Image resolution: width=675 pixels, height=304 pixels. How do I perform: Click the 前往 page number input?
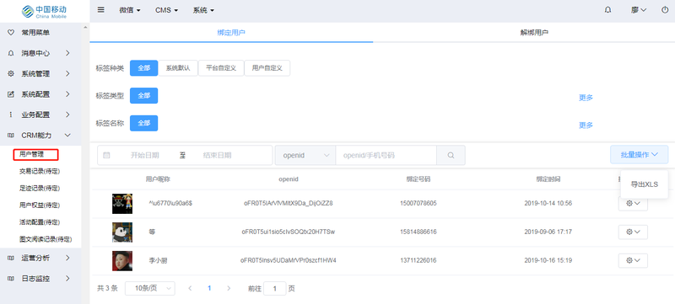[275, 289]
